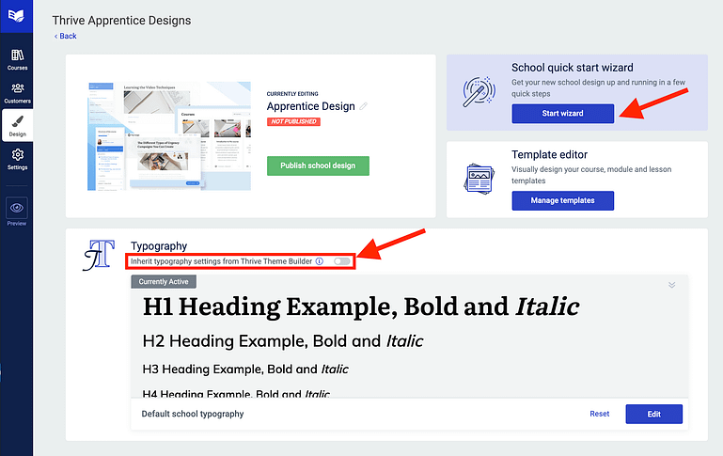Toggle inherit typography from Thrive Theme Builder
The width and height of the screenshot is (723, 456).
click(x=342, y=261)
